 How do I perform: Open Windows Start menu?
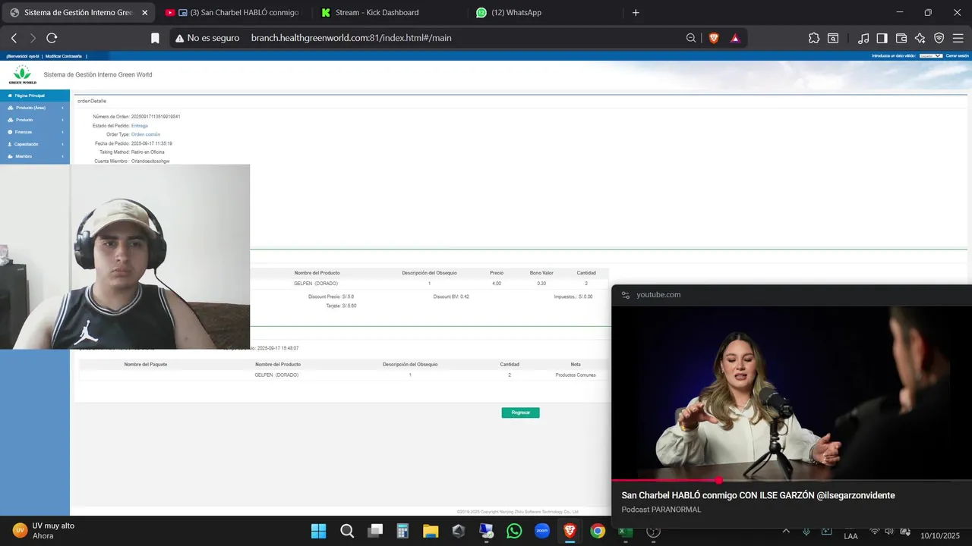click(x=318, y=531)
